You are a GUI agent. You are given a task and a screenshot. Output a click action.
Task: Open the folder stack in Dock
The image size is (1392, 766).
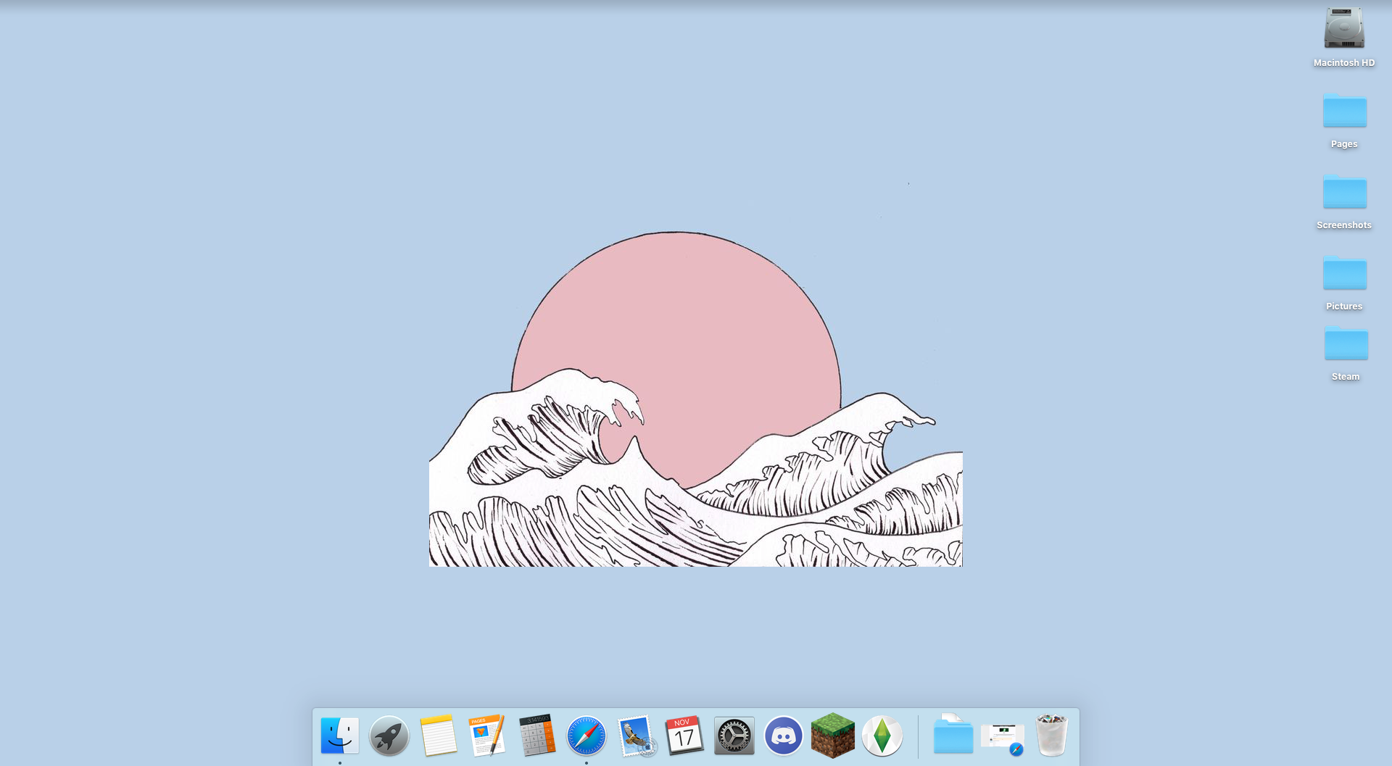953,734
